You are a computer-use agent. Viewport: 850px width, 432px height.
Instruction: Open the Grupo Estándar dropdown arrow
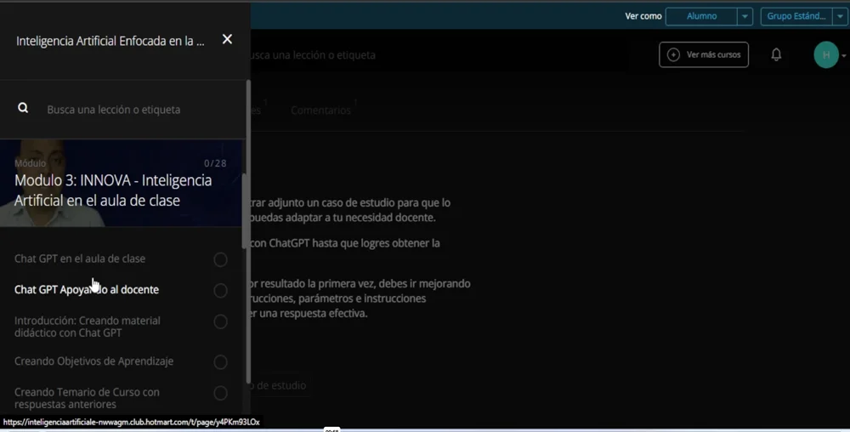(841, 16)
